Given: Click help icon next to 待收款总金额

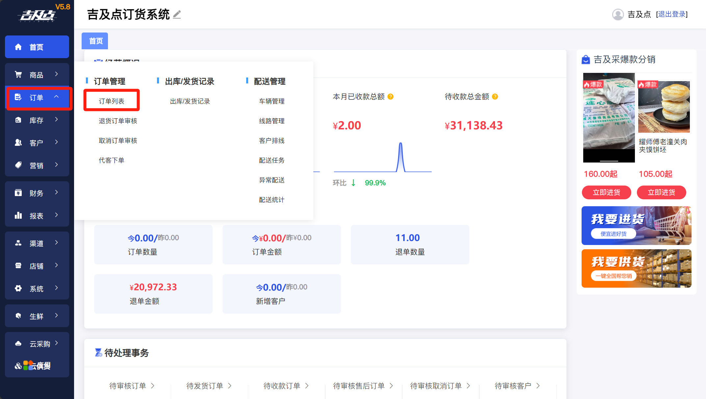Looking at the screenshot, I should coord(495,97).
